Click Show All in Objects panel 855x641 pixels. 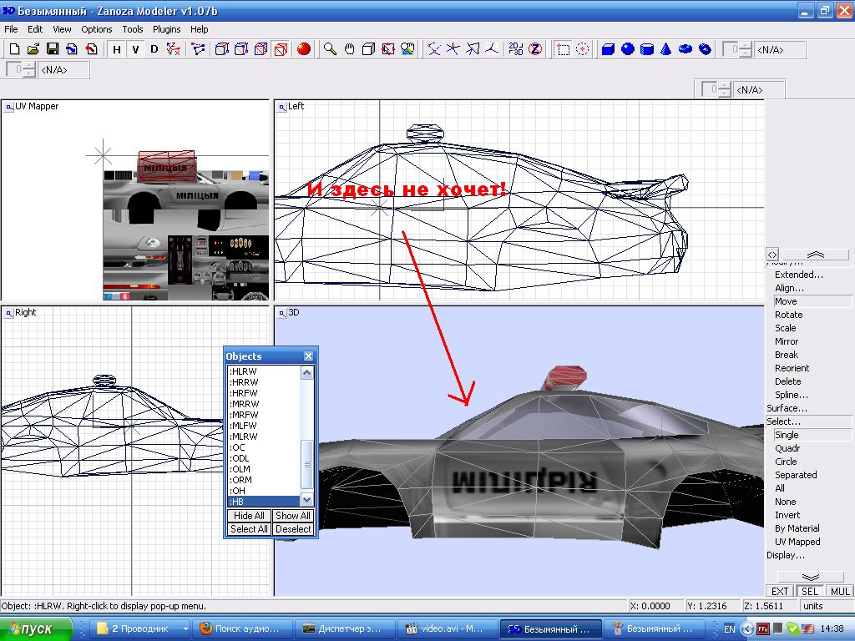click(x=293, y=516)
